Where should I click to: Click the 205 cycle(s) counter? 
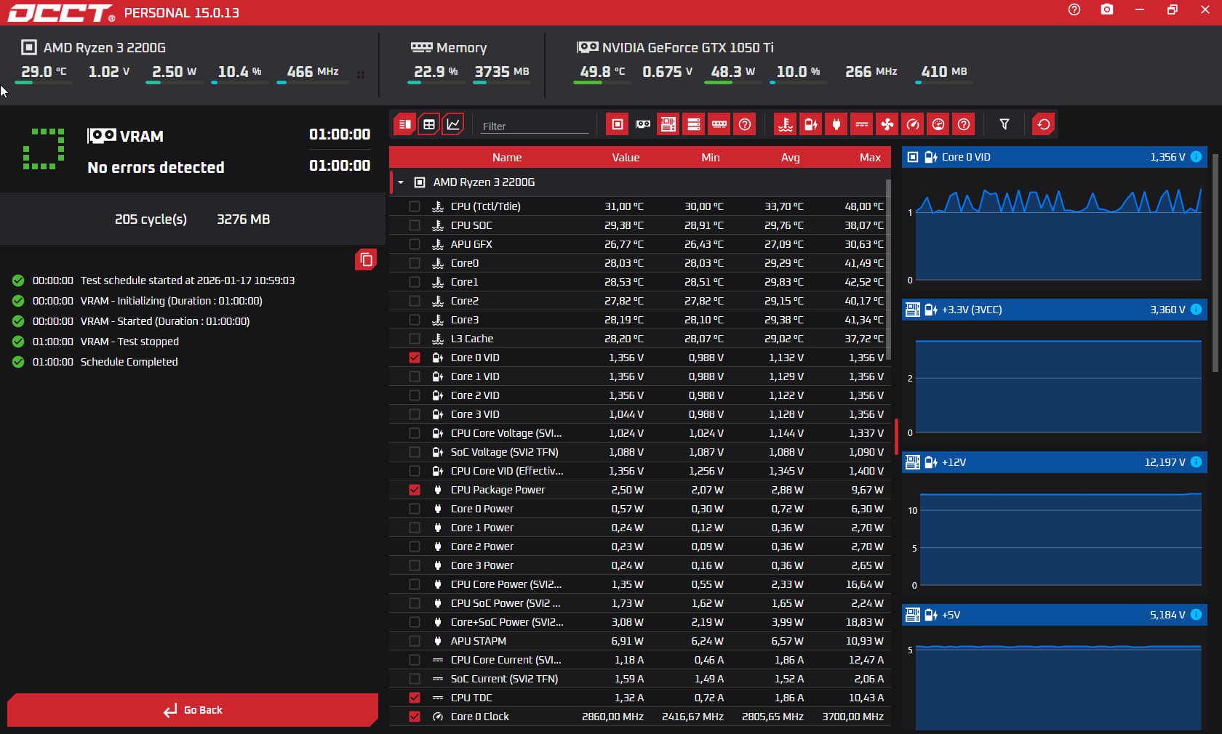[151, 219]
